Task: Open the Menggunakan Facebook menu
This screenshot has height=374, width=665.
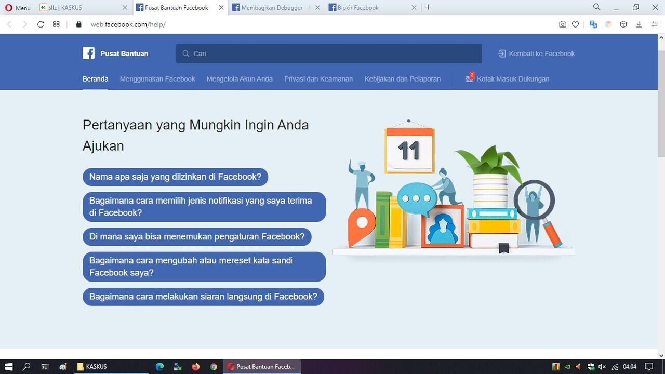Action: pyautogui.click(x=157, y=79)
